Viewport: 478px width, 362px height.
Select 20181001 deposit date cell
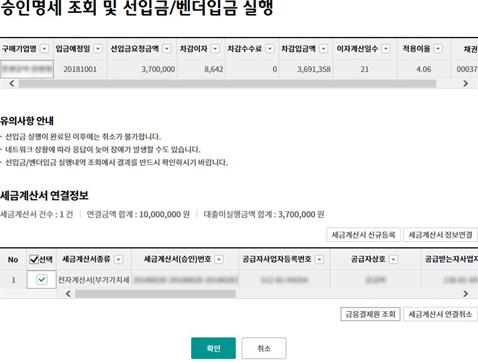point(81,69)
